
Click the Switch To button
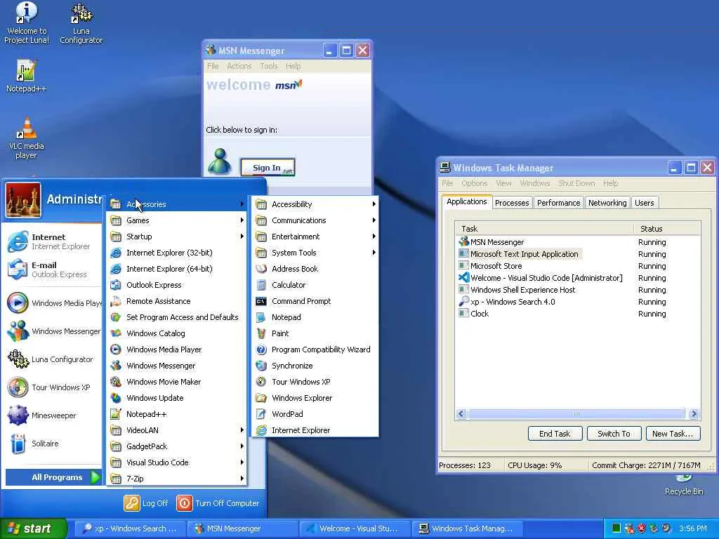coord(614,434)
